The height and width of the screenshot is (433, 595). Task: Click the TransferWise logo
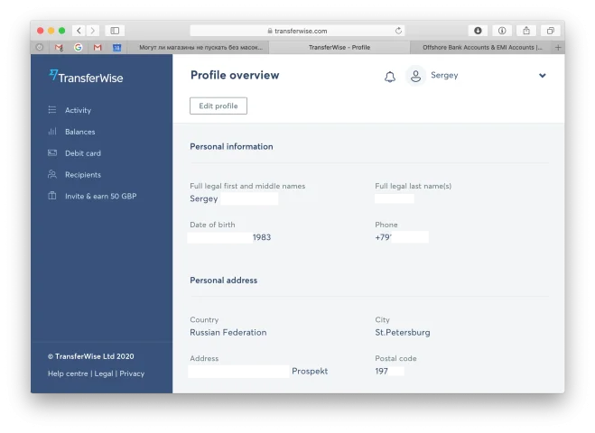click(86, 77)
